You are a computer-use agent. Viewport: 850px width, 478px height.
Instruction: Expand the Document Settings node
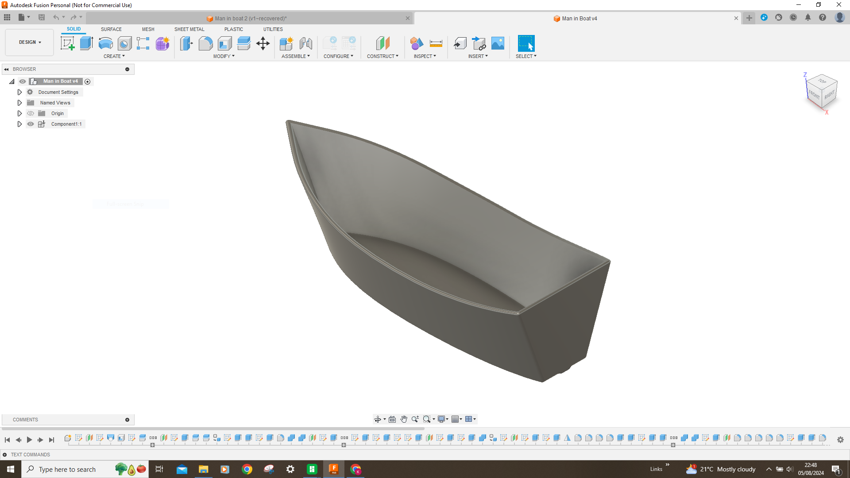click(19, 92)
